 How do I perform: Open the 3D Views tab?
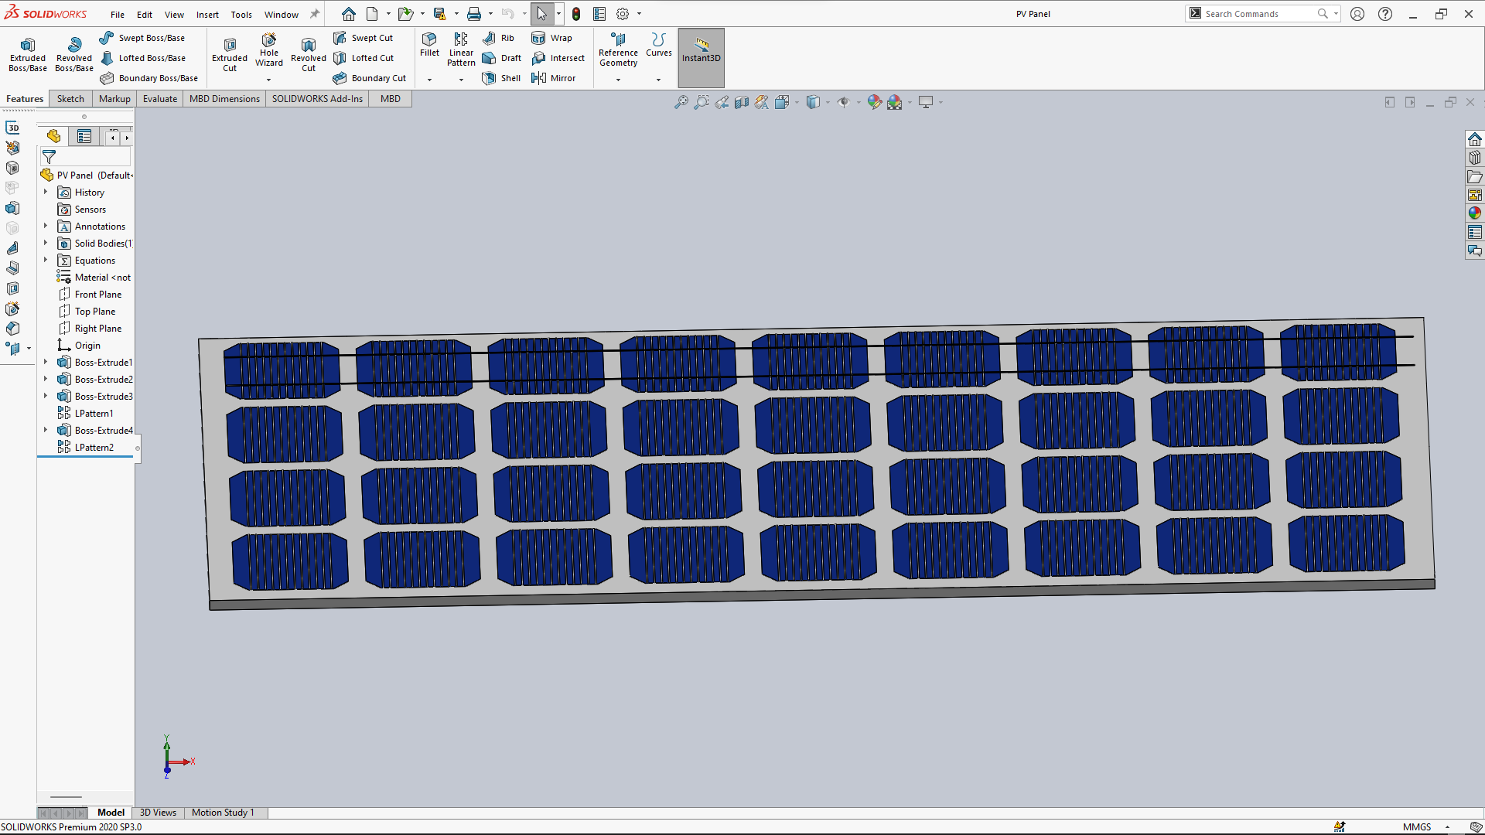pyautogui.click(x=158, y=813)
